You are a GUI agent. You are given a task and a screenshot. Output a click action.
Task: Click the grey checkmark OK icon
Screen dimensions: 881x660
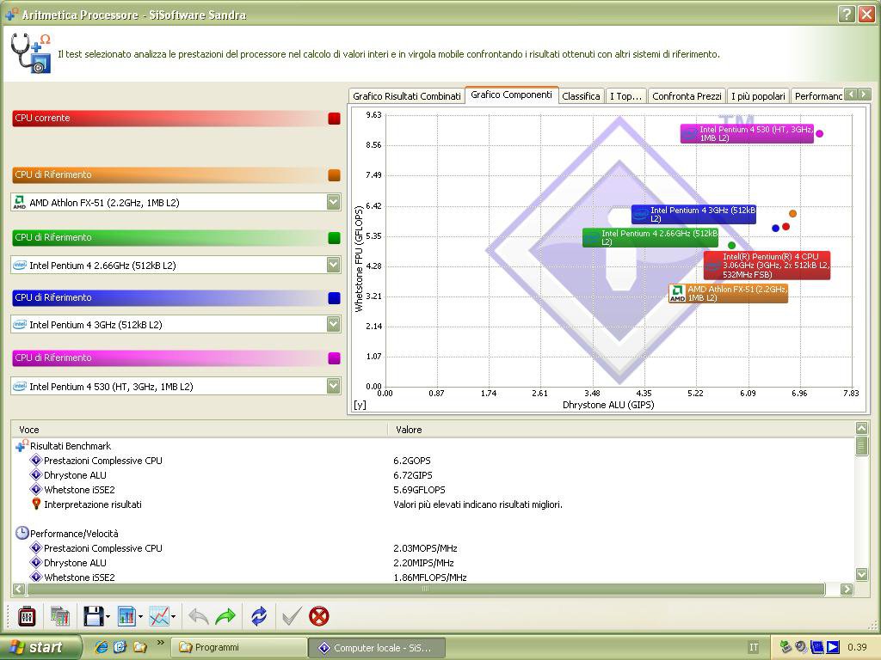pos(292,616)
